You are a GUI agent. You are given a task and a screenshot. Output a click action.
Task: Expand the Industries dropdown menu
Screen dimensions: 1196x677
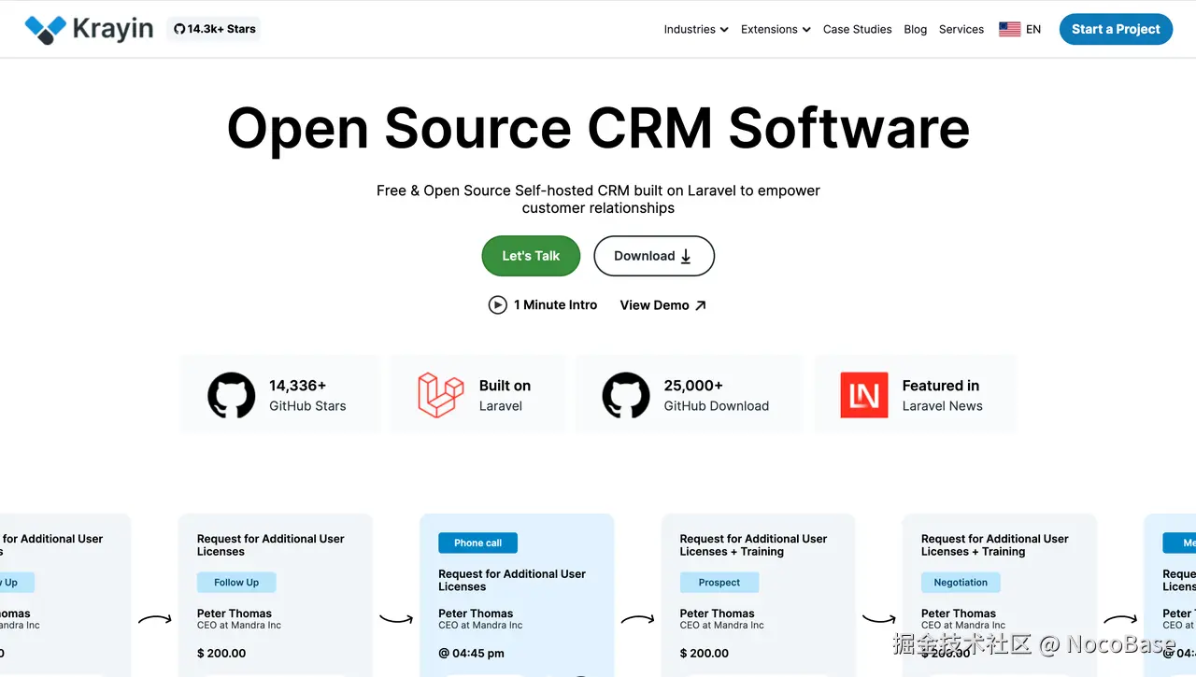(x=696, y=29)
